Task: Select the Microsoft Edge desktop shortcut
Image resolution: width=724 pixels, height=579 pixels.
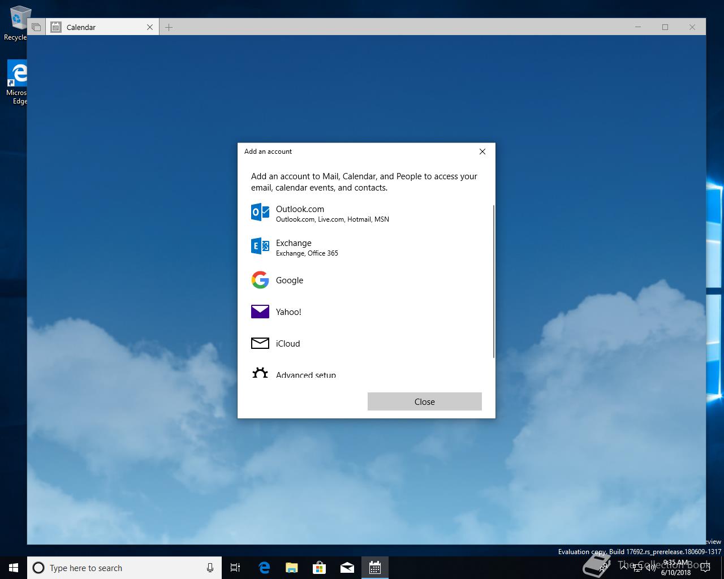Action: (17, 83)
